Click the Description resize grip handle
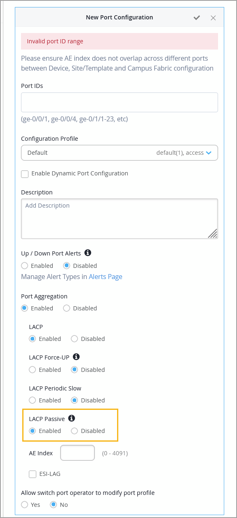This screenshot has width=237, height=518. (x=213, y=234)
